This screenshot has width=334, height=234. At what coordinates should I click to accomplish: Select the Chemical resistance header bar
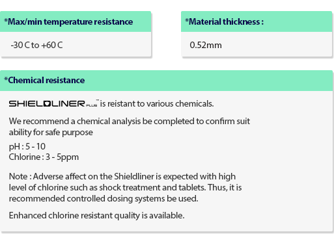pos(166,81)
